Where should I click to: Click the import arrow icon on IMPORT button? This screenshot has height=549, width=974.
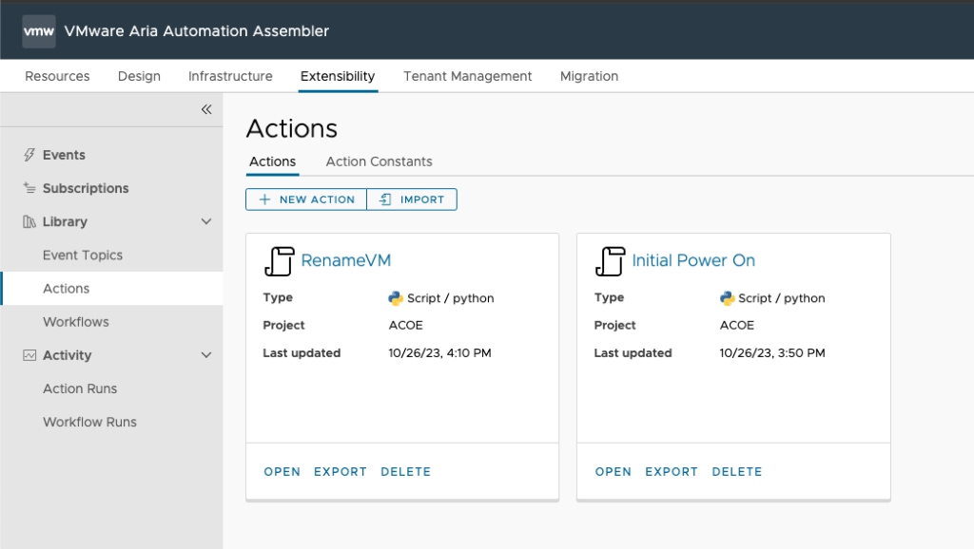(x=384, y=199)
